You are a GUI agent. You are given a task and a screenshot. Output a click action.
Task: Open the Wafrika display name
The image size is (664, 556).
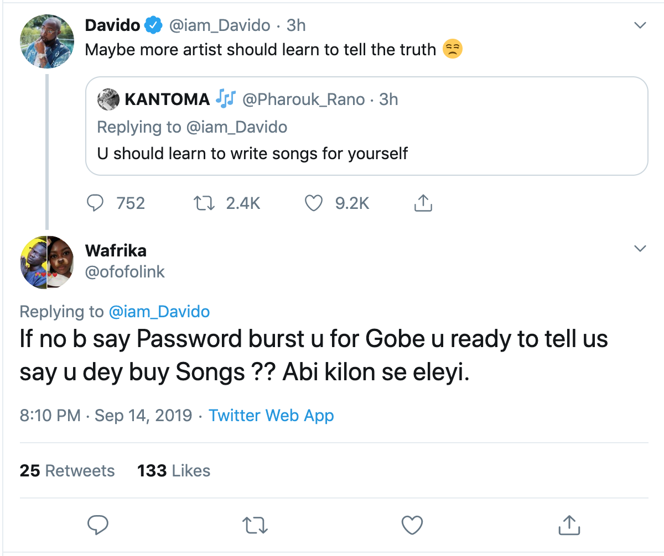(116, 250)
